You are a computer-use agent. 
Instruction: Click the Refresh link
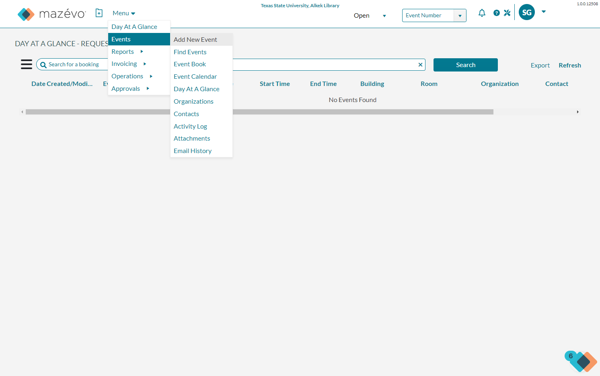click(570, 65)
